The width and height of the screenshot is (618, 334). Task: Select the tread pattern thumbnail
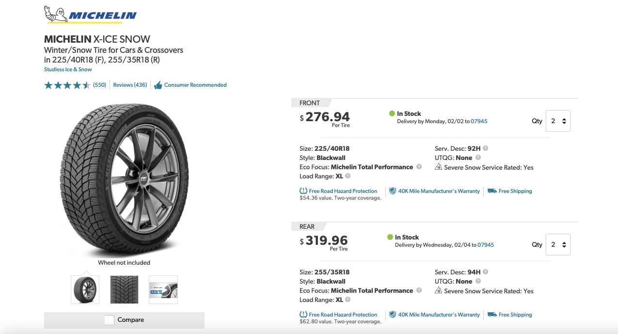tap(124, 289)
